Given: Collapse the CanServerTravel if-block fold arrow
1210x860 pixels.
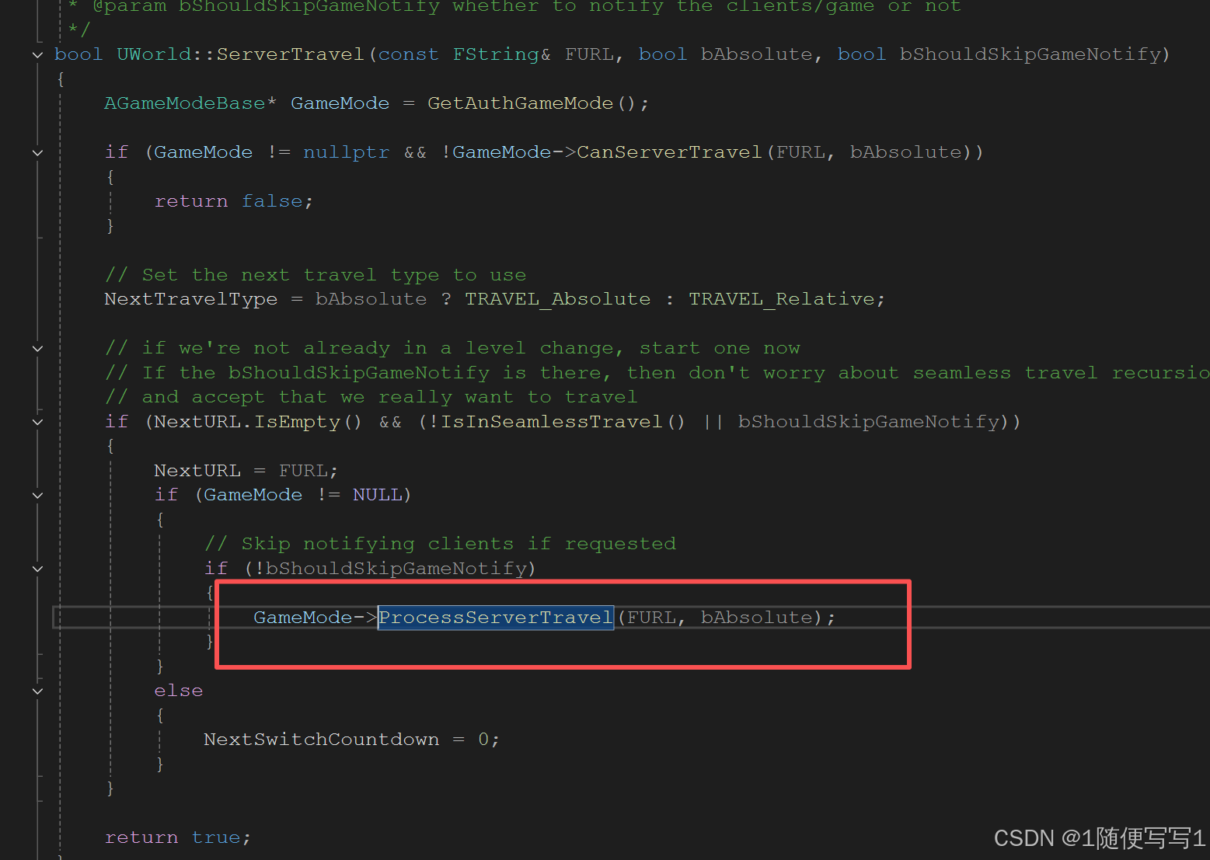Looking at the screenshot, I should (37, 152).
